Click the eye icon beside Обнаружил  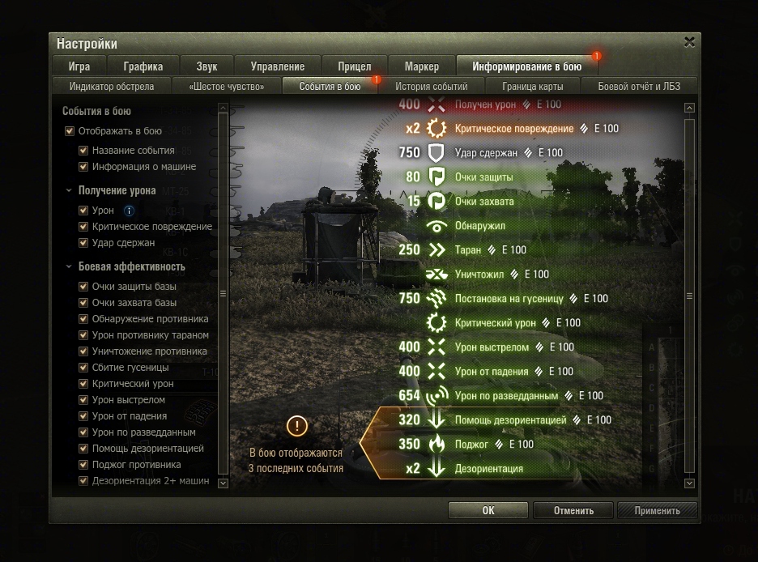(x=436, y=226)
